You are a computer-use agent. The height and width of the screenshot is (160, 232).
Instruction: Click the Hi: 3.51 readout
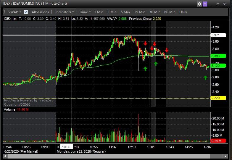click(64, 19)
